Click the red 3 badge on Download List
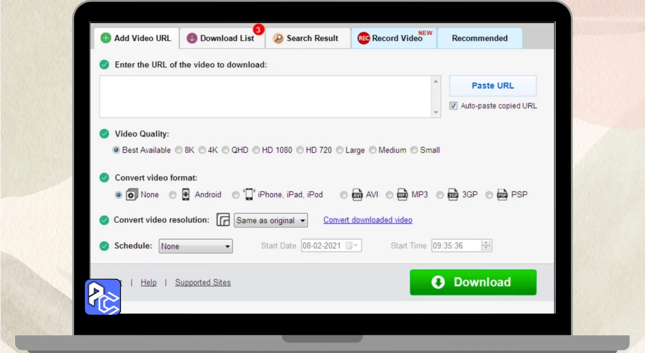This screenshot has height=353, width=645. point(259,30)
